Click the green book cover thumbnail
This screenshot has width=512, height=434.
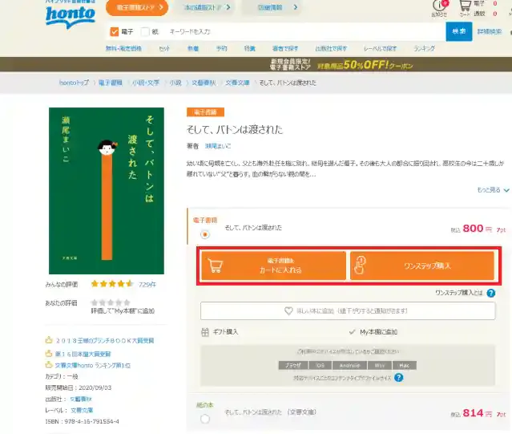[x=107, y=191]
